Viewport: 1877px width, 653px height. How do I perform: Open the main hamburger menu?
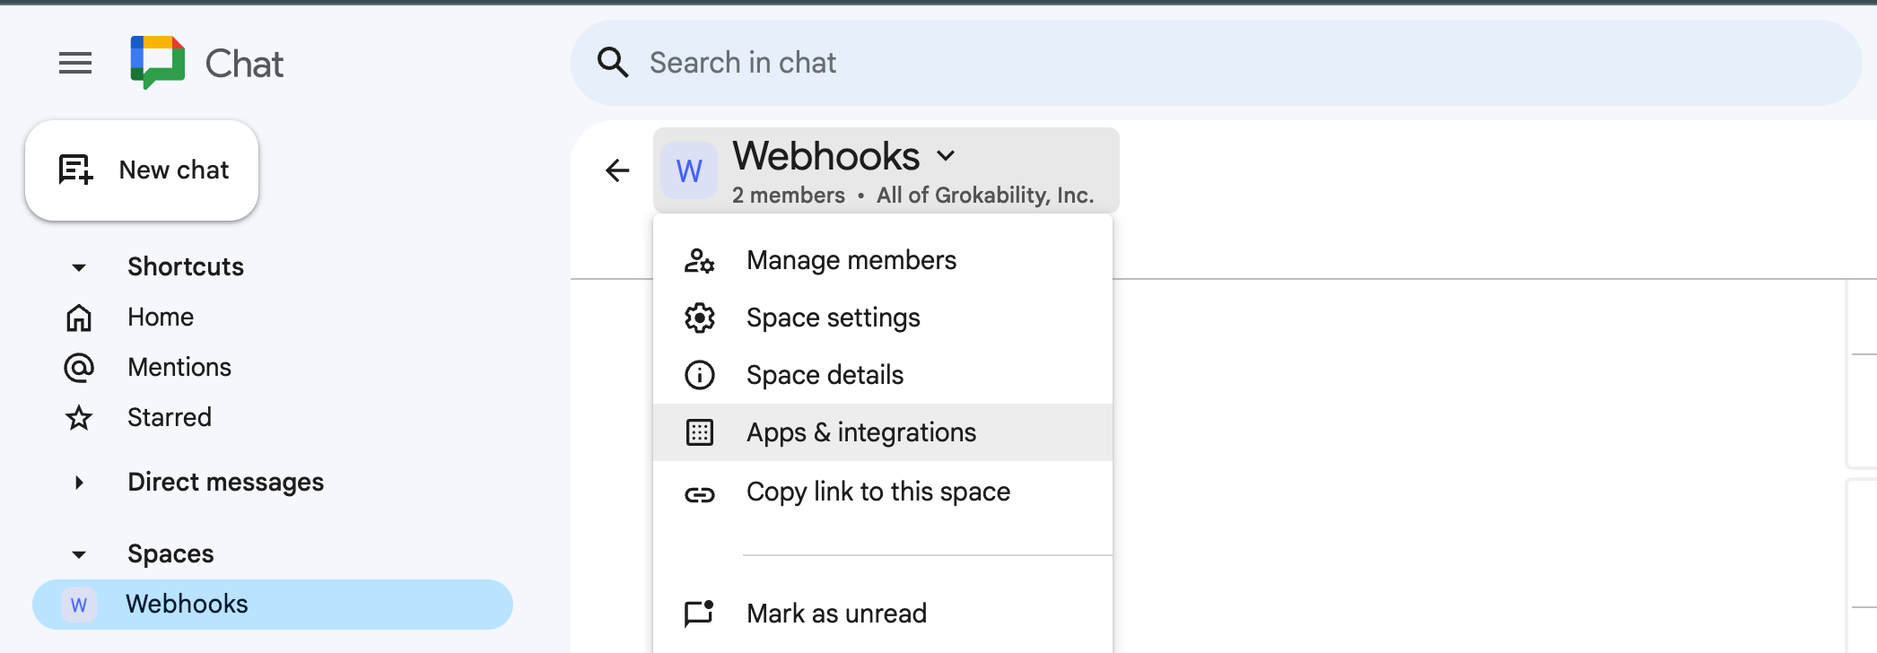75,63
